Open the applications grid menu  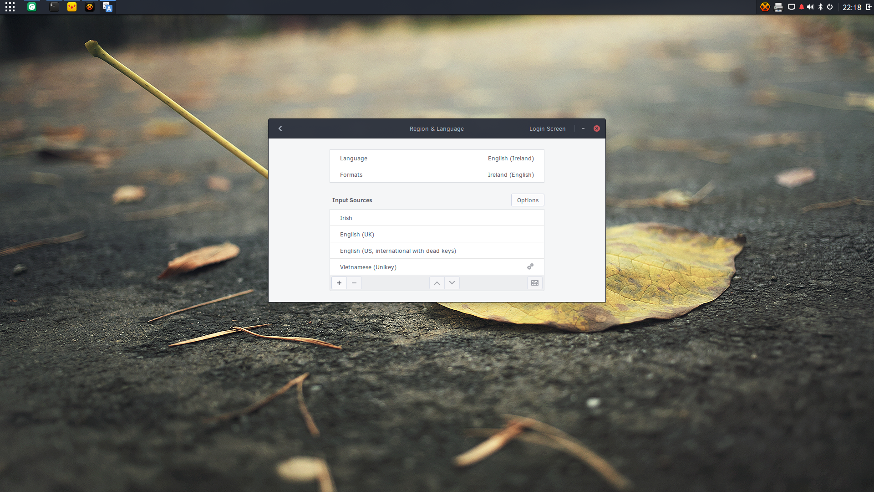[x=10, y=7]
